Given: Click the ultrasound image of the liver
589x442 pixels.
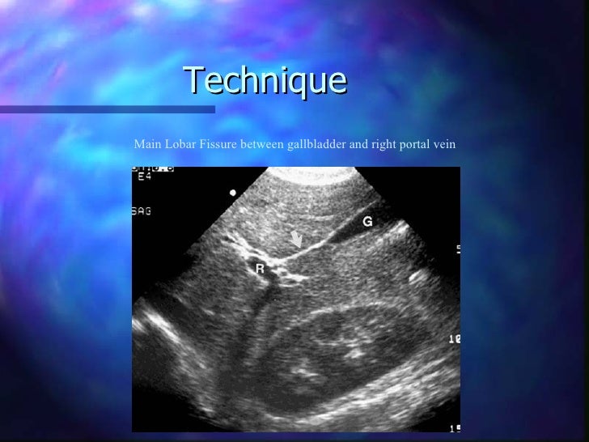Looking at the screenshot, I should [296, 300].
